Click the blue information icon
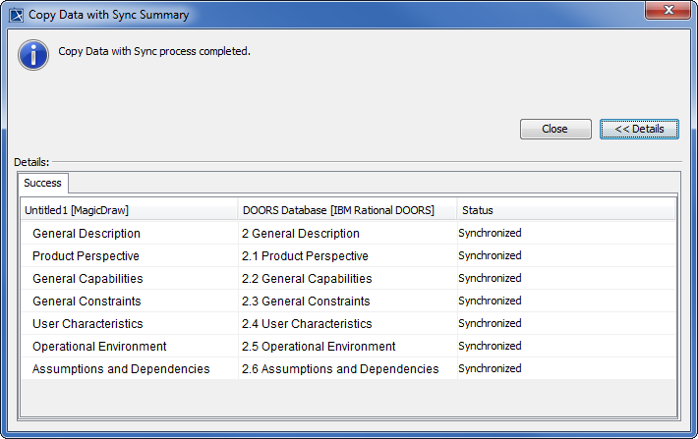Viewport: 698px width, 439px height. [33, 53]
